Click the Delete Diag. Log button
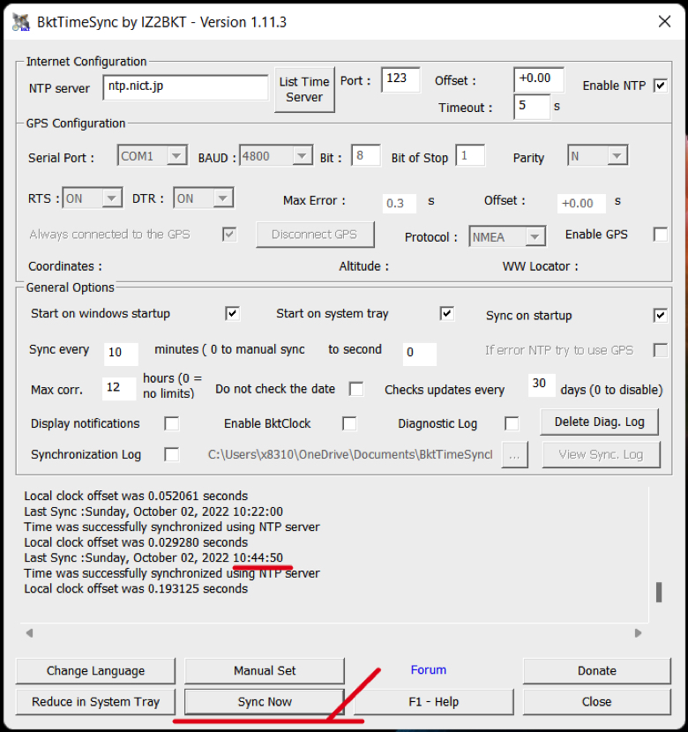Image resolution: width=688 pixels, height=732 pixels. tap(600, 422)
